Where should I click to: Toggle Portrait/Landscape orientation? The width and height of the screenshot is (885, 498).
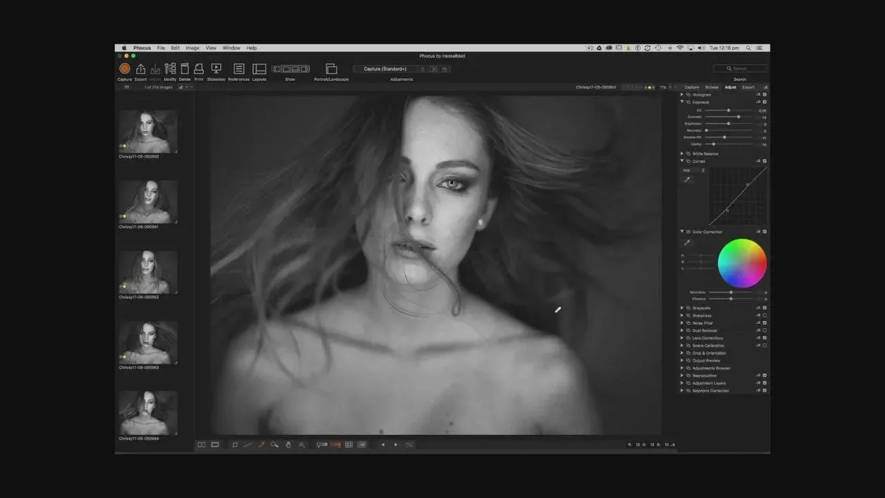pyautogui.click(x=331, y=68)
